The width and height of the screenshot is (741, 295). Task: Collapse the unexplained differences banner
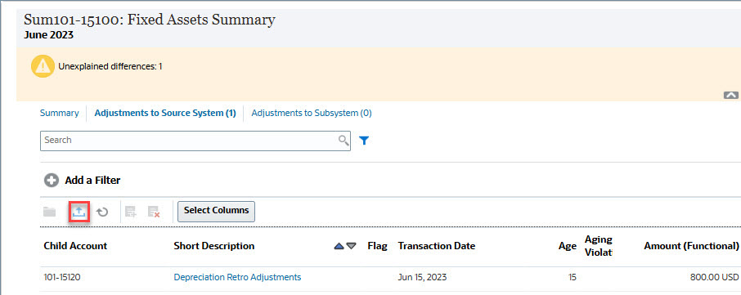click(x=730, y=95)
